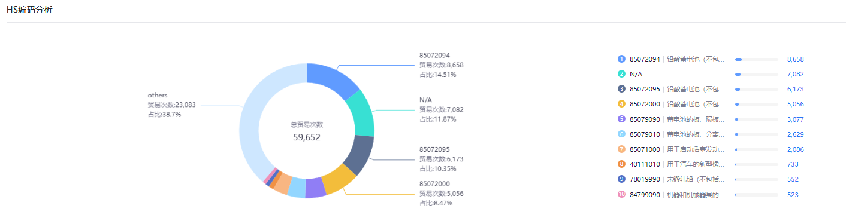Click the 85072094 chart callout label
This screenshot has width=846, height=224.
pos(434,55)
